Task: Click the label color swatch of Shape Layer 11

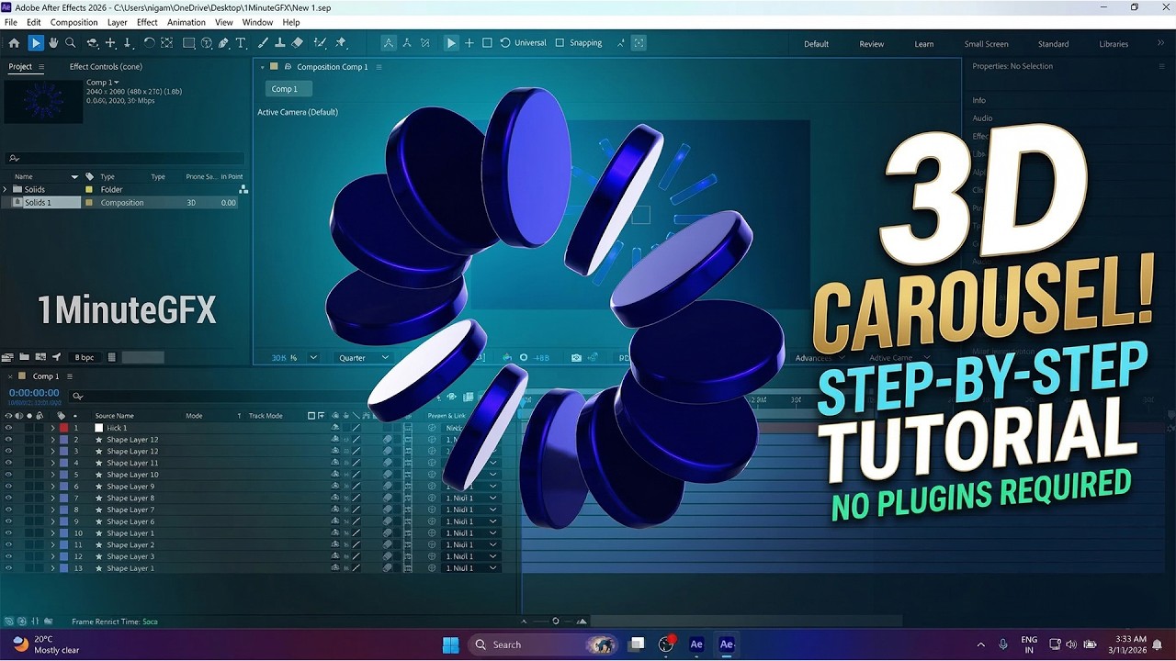Action: [63, 463]
